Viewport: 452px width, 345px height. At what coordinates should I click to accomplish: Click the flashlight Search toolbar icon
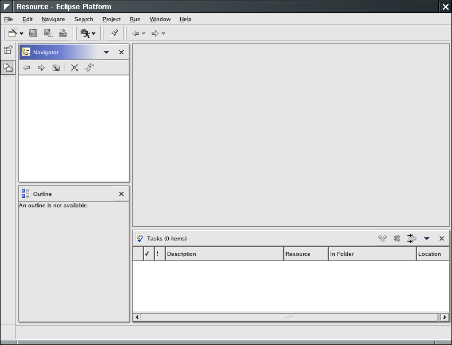(x=114, y=33)
